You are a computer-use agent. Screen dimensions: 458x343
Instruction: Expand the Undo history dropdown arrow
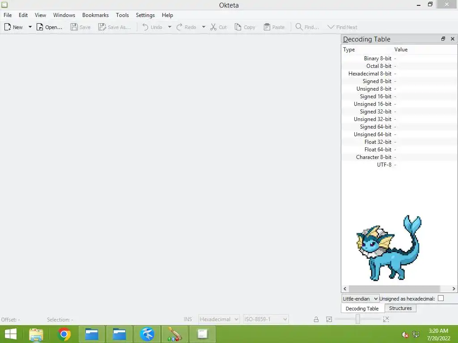[170, 27]
